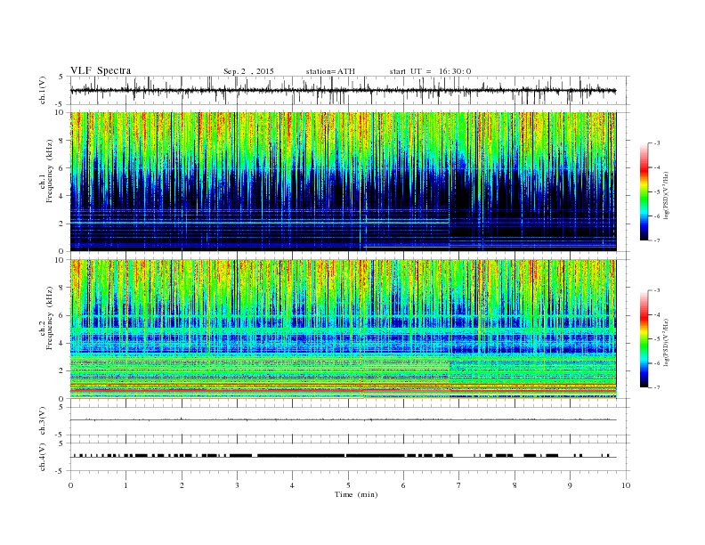Click the ch.1 voltage waveform trace
This screenshot has height=545, width=705.
click(343, 91)
